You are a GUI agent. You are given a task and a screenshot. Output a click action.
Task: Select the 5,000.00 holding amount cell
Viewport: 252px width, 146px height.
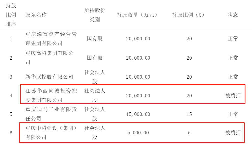coord(138,133)
